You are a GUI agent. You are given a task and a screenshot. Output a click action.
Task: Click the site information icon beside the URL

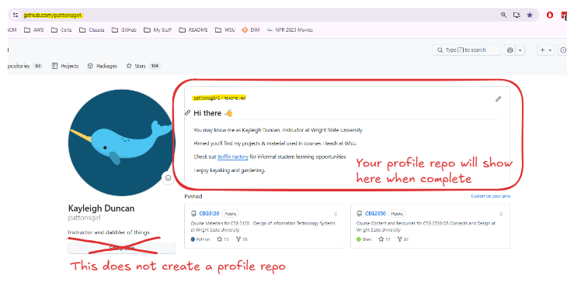pyautogui.click(x=15, y=15)
